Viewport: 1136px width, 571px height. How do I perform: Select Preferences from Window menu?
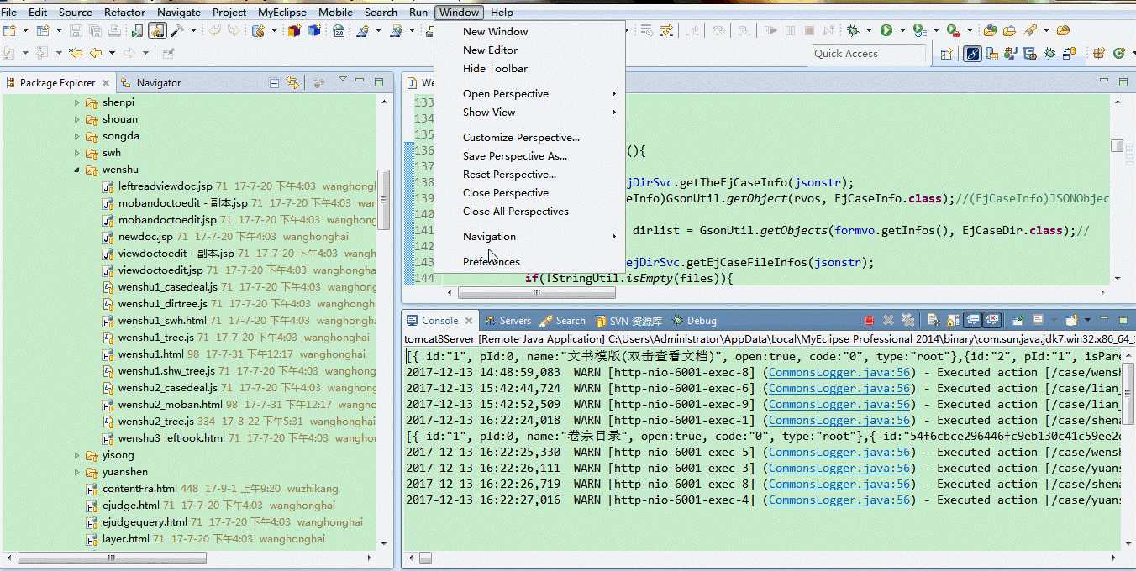click(x=492, y=261)
